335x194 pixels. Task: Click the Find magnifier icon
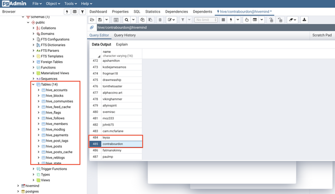127,20
